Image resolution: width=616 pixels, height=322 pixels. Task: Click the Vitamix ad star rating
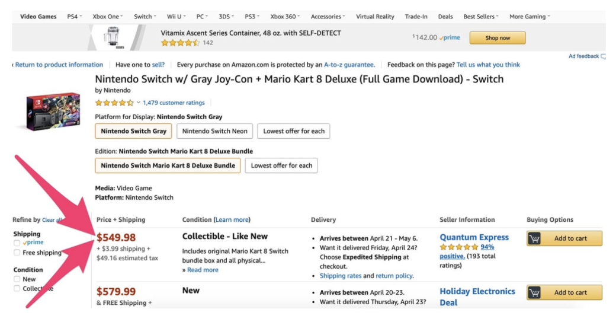(180, 43)
